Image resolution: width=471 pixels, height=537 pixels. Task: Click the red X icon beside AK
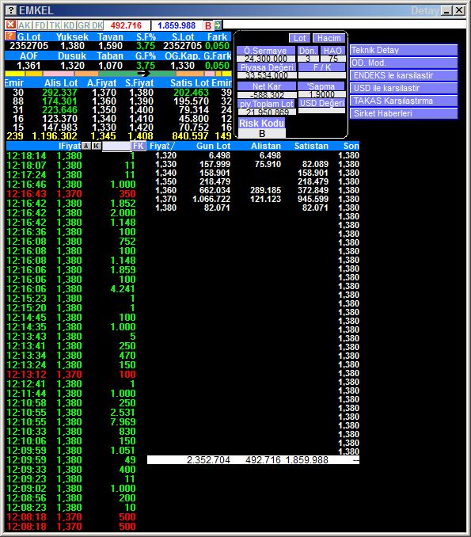pyautogui.click(x=10, y=25)
